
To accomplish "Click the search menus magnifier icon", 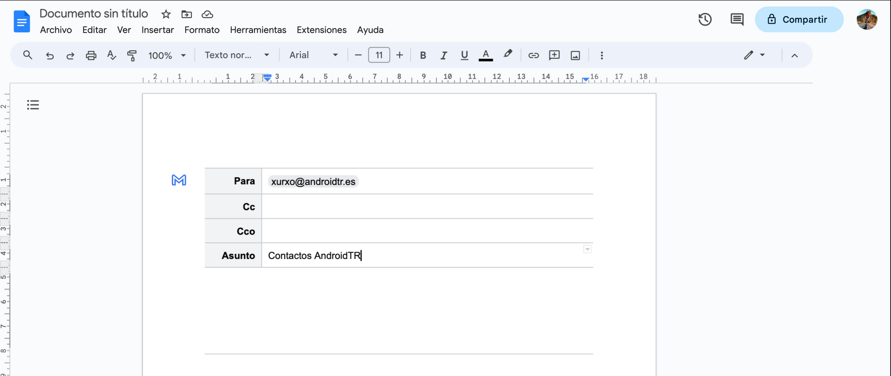I will tap(28, 55).
